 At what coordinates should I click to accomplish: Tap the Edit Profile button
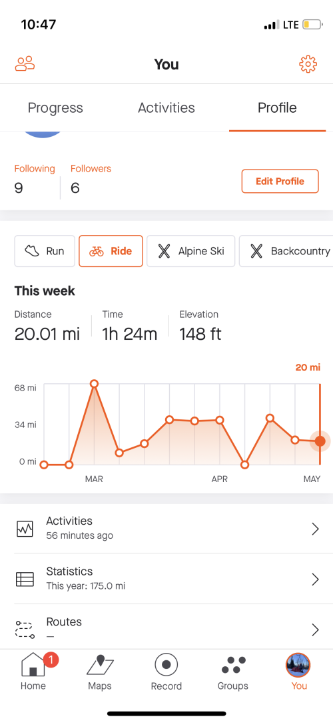[280, 181]
